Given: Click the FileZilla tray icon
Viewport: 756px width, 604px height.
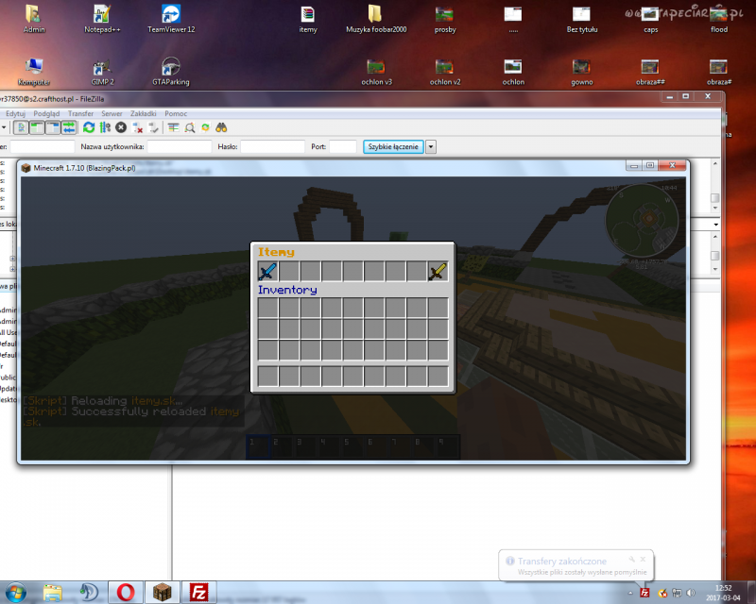Looking at the screenshot, I should pyautogui.click(x=644, y=593).
